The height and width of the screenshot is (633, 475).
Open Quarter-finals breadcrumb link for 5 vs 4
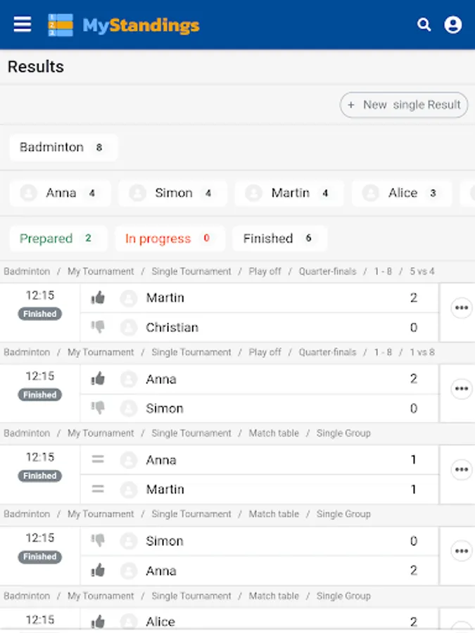point(327,271)
